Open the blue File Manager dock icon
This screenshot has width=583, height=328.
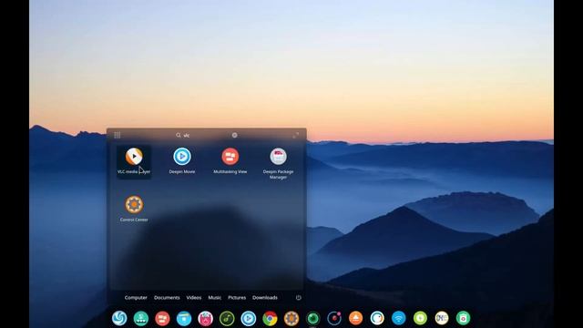[184, 318]
